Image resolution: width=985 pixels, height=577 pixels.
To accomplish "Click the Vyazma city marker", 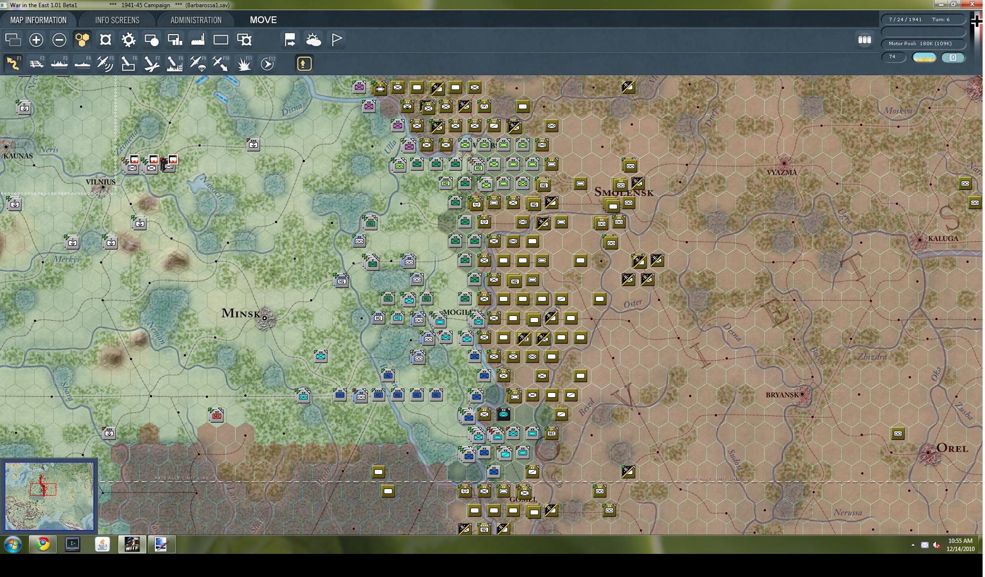I will [784, 163].
